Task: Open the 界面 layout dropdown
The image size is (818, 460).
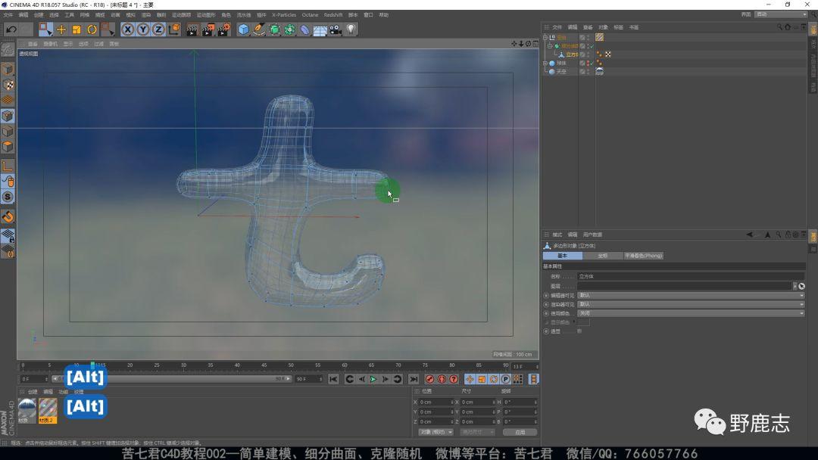Action: 781,14
